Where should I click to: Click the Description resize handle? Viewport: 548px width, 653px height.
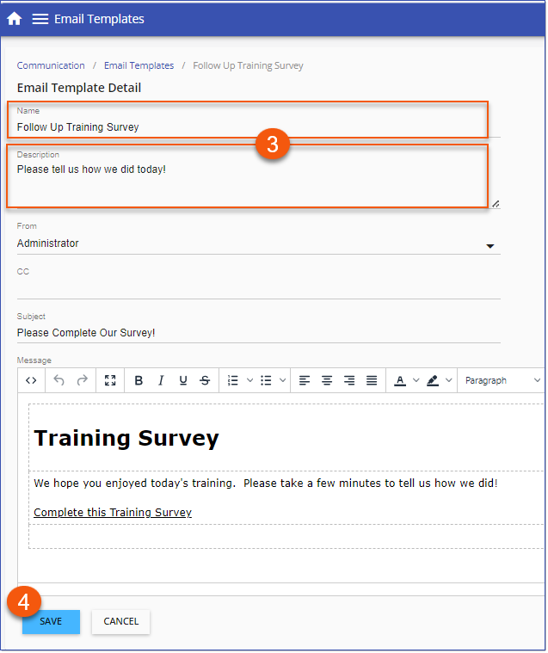[496, 204]
